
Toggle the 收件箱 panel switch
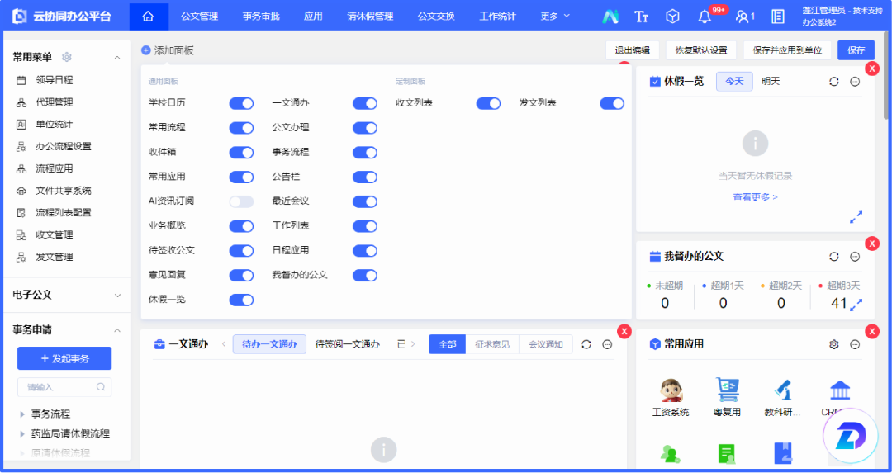[241, 153]
